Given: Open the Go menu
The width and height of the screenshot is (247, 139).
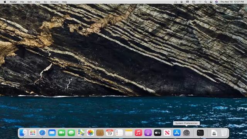Looking at the screenshot, I should click(x=45, y=2).
